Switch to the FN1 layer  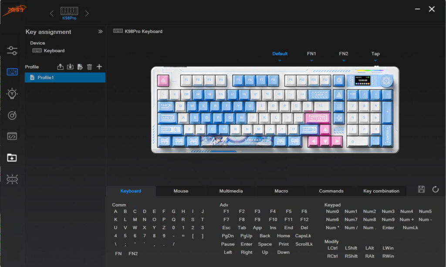(311, 54)
